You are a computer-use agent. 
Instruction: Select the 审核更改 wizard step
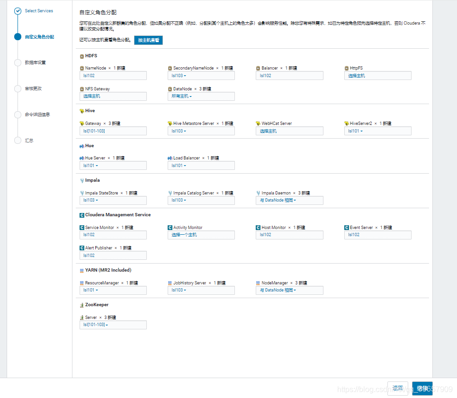click(33, 88)
